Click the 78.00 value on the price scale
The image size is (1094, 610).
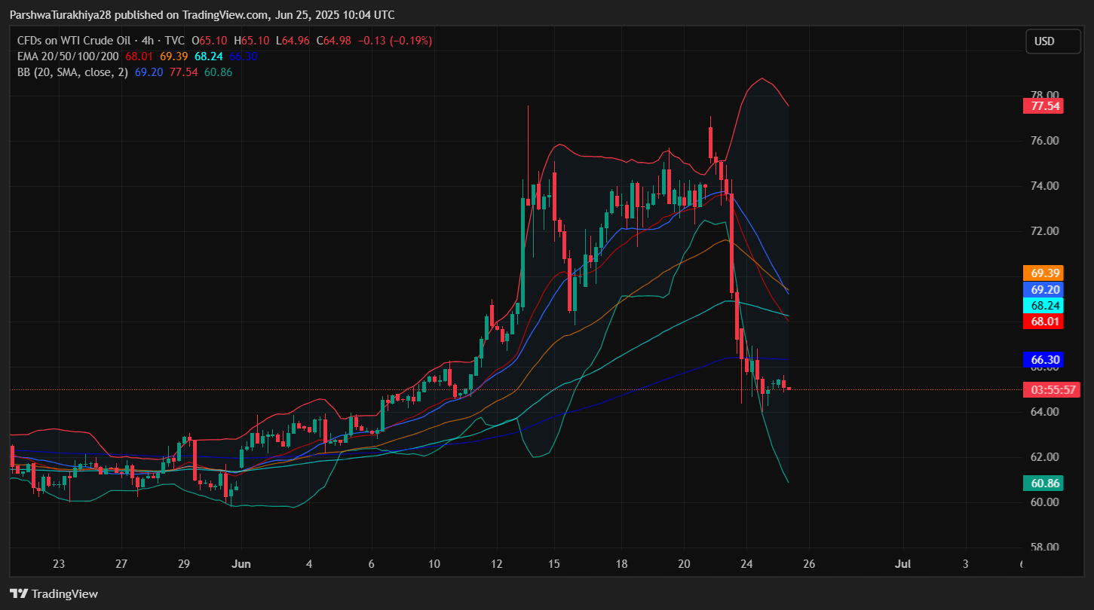(1043, 95)
